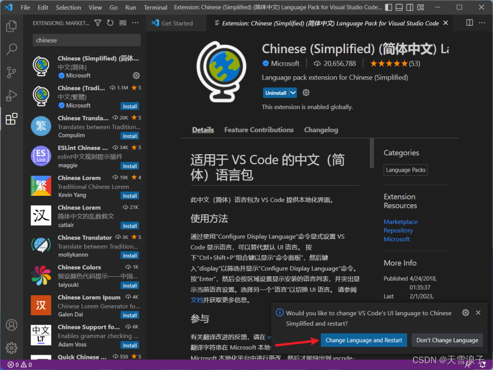Switch to the Changelog tab

pos(321,129)
